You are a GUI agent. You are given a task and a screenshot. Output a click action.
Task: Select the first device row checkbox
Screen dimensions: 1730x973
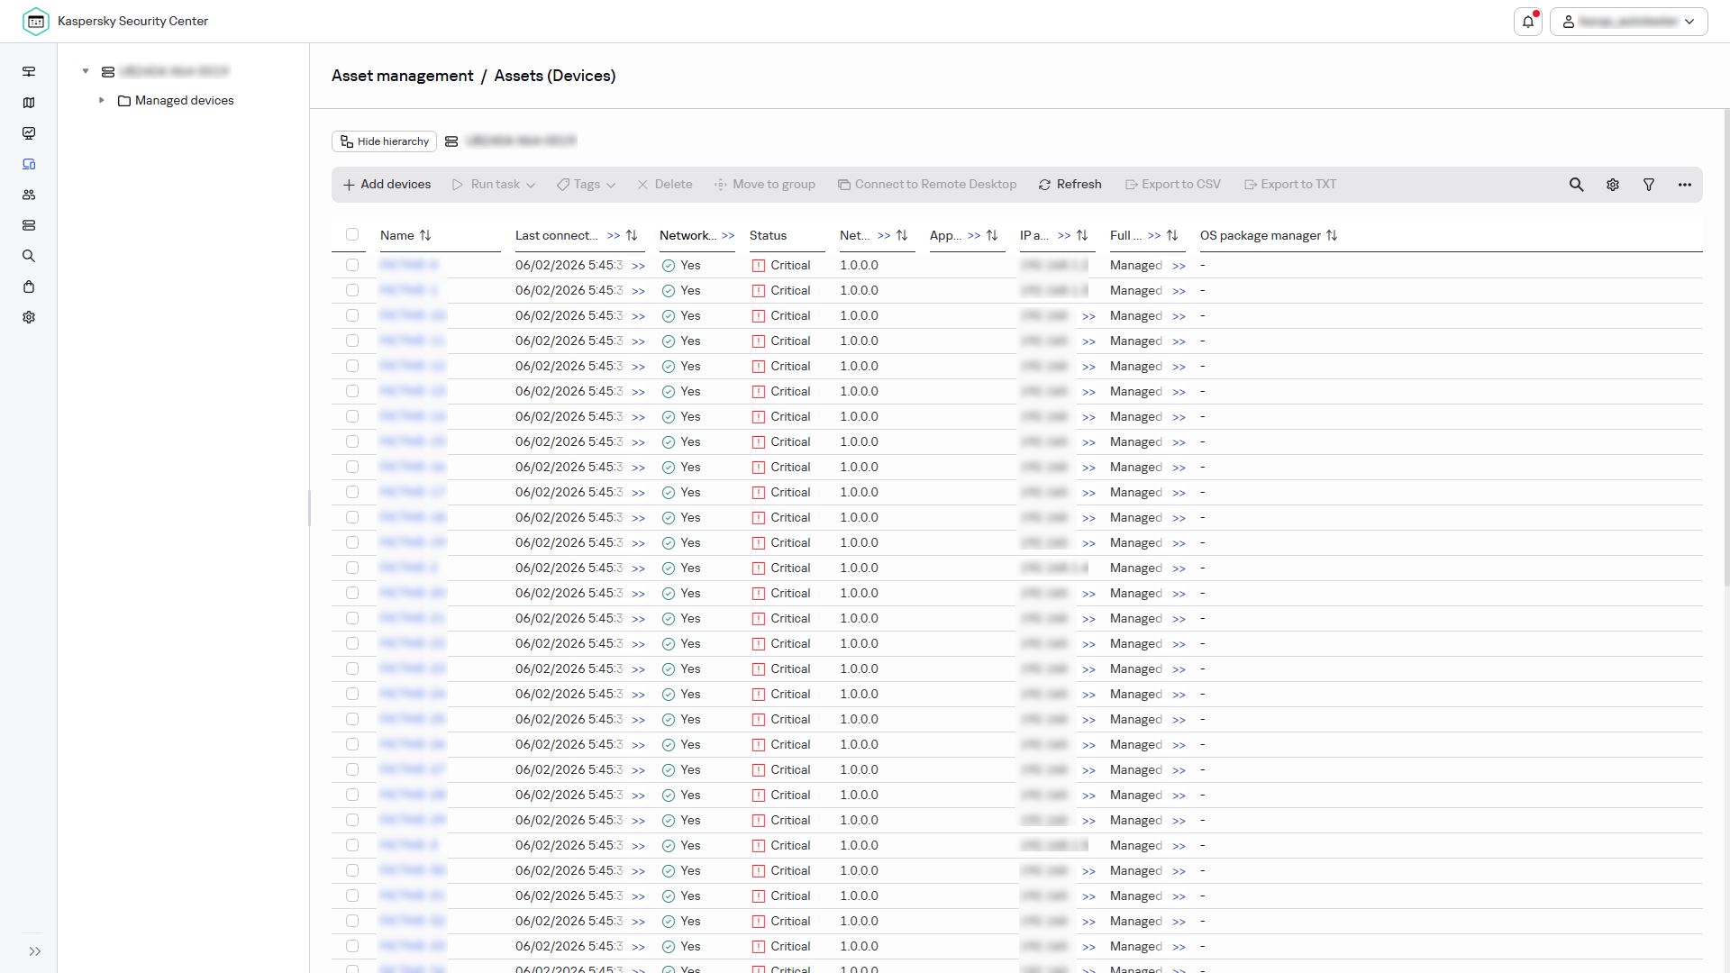352,265
